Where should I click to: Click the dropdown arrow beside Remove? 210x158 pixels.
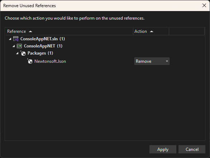(x=167, y=61)
